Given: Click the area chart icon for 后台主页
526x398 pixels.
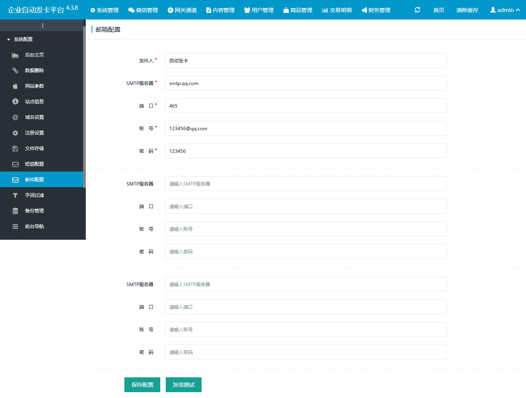Looking at the screenshot, I should tap(15, 55).
